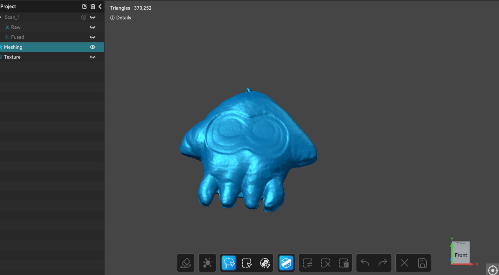This screenshot has height=275, width=499.
Task: Click the recenter view target icon
Action: (x=493, y=270)
